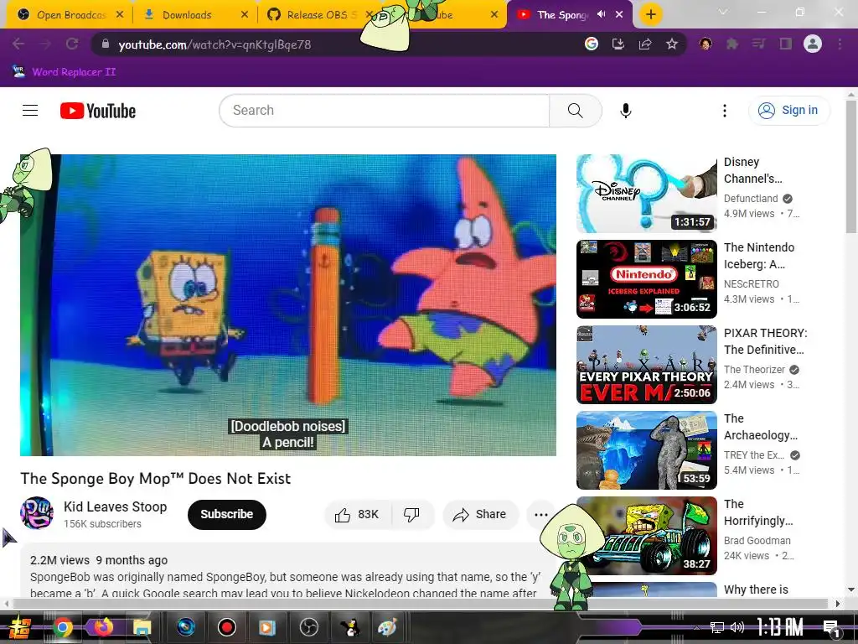
Task: Show hidden tray icons chevron
Action: pos(696,627)
